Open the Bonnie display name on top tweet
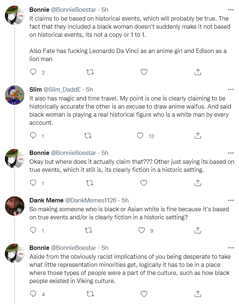 click(x=39, y=10)
